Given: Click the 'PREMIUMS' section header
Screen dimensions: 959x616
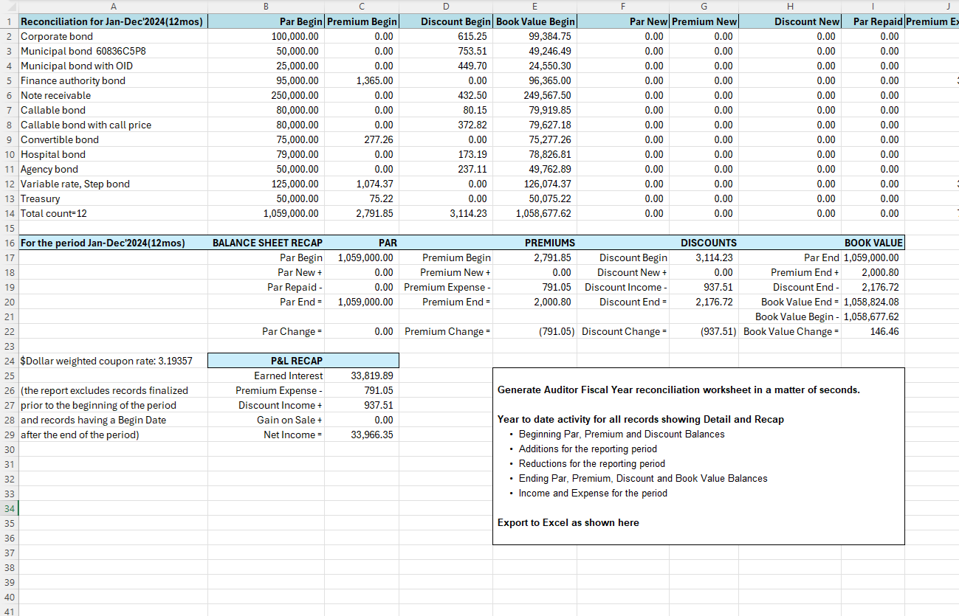Looking at the screenshot, I should pyautogui.click(x=535, y=243).
